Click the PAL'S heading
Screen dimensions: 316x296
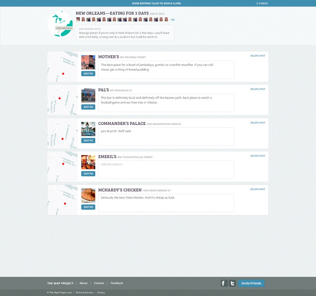pos(104,90)
